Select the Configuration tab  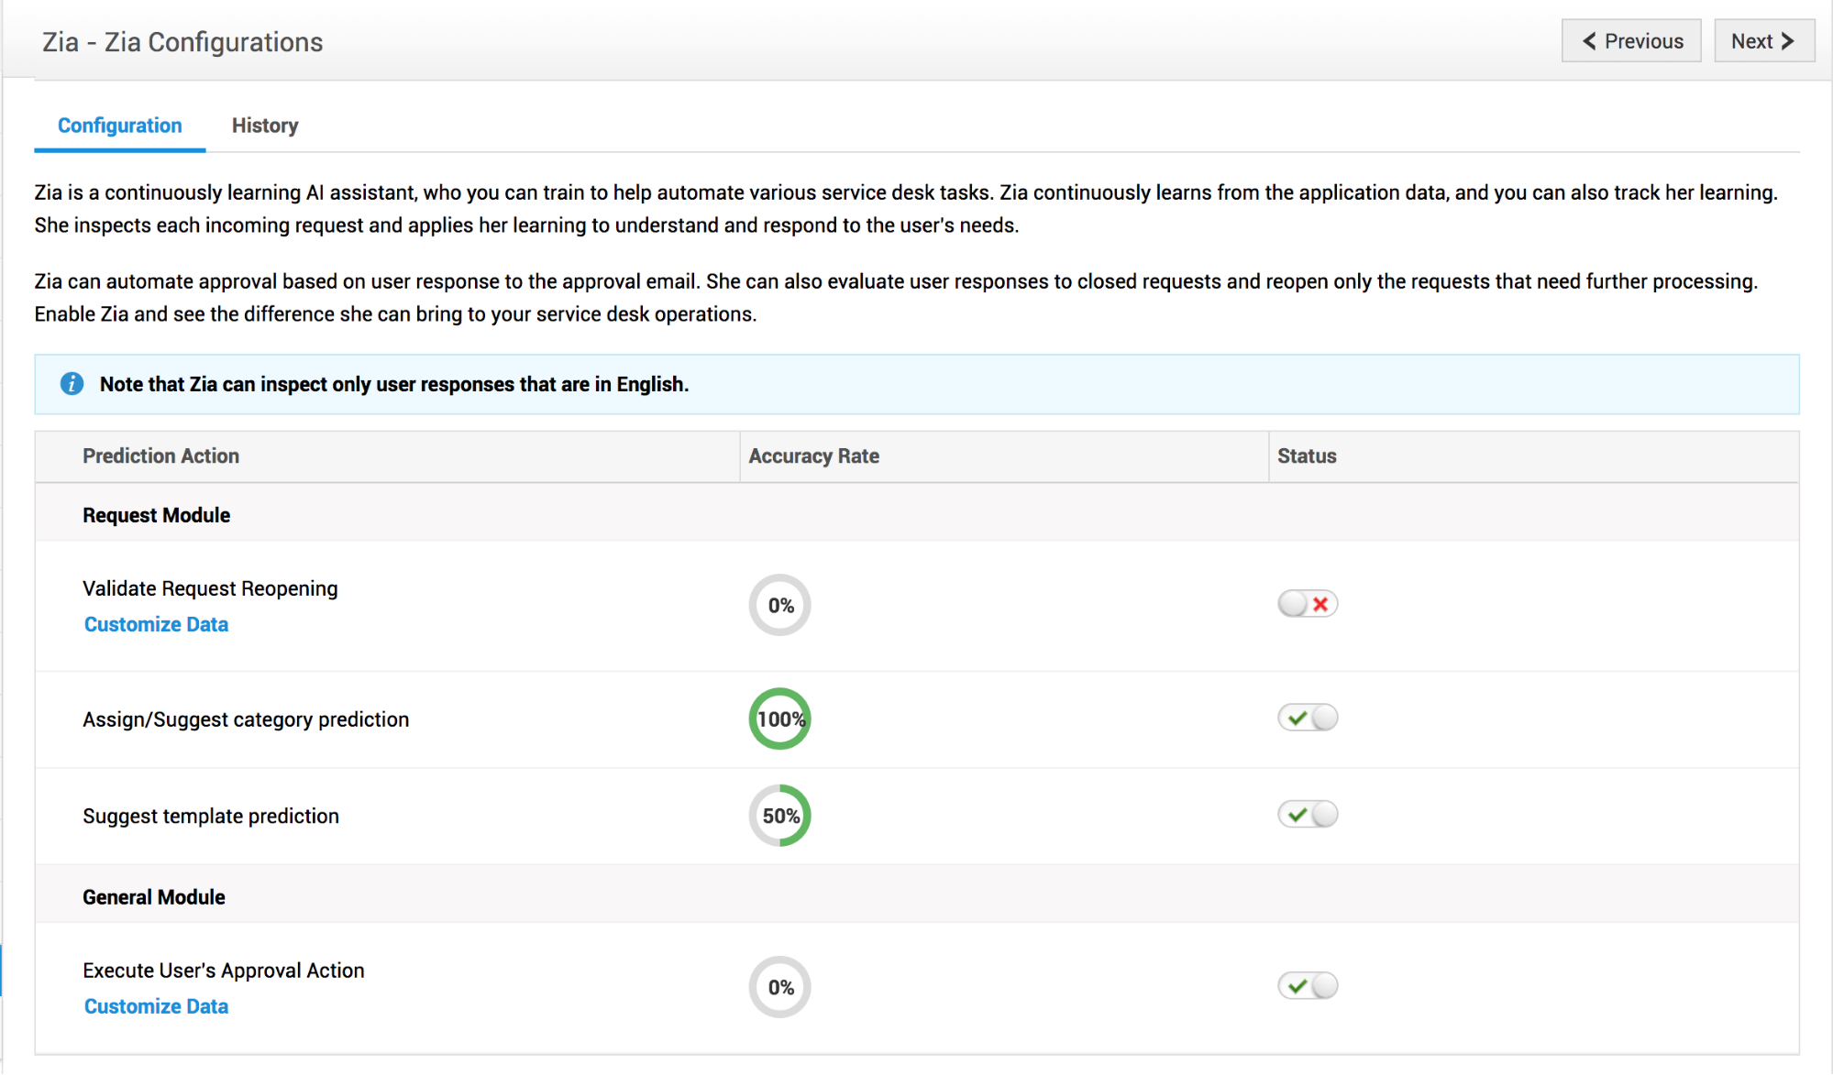(120, 126)
